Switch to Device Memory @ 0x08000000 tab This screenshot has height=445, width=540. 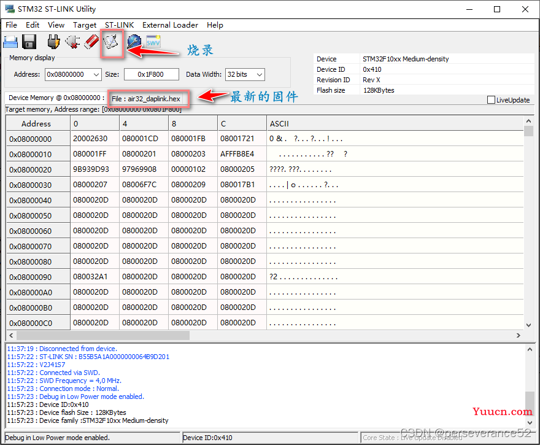[56, 98]
